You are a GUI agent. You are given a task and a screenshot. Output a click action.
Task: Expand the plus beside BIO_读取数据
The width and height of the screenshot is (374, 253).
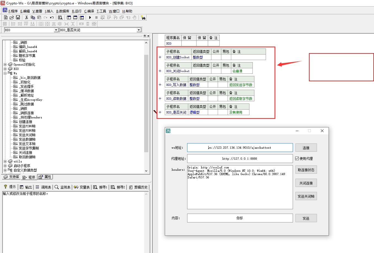pyautogui.click(x=160, y=99)
